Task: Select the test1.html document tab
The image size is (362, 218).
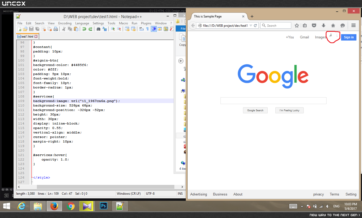Action: tap(28, 37)
